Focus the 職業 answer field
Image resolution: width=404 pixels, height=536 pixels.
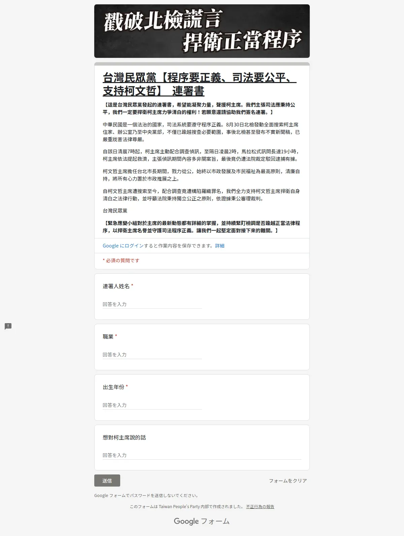[152, 355]
